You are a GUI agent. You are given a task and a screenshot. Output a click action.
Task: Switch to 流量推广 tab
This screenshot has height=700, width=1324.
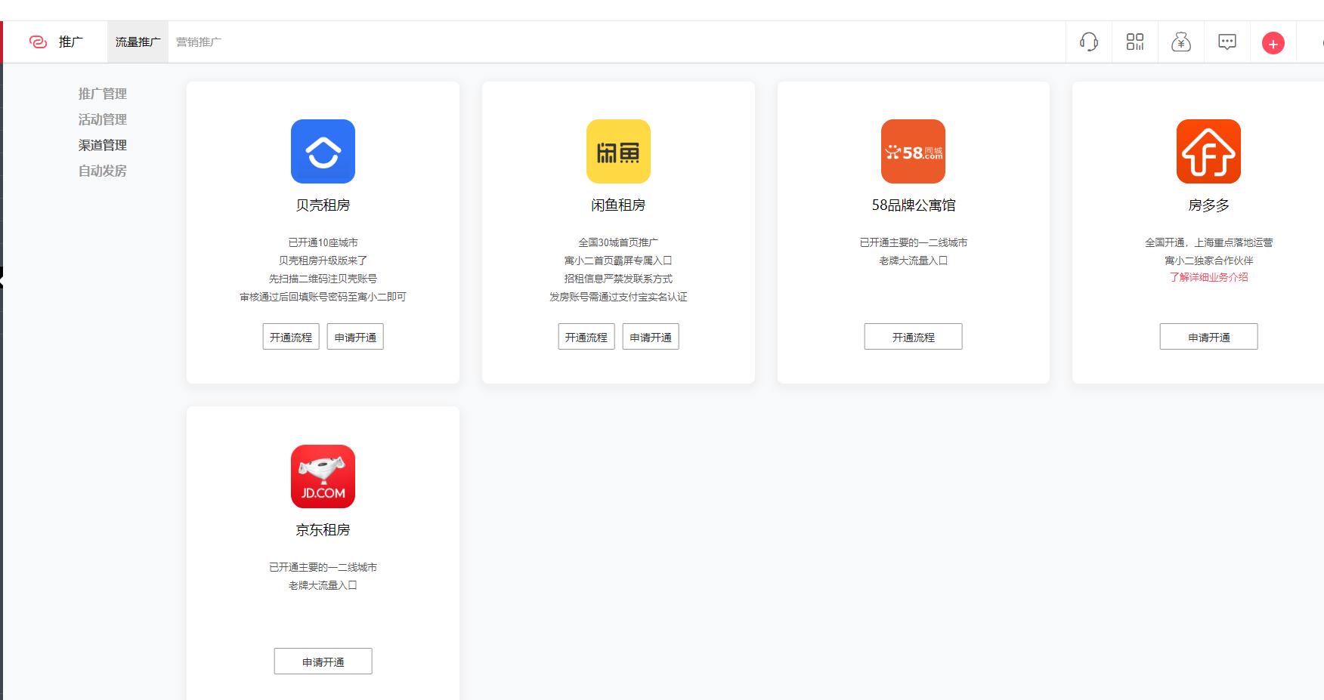138,42
